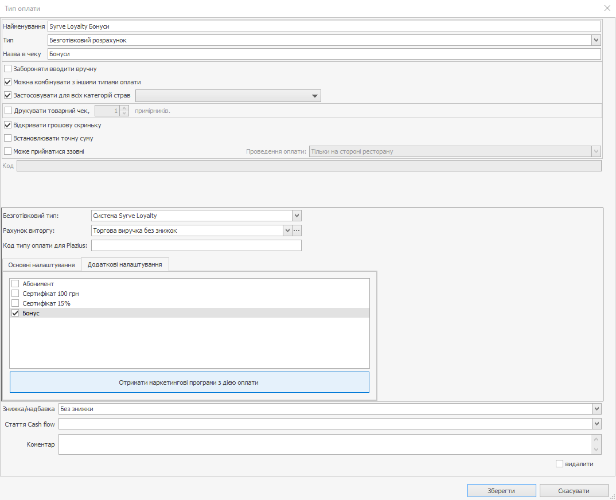The height and width of the screenshot is (500, 616).
Task: Untick the Бонус program checkbox
Action: click(15, 313)
